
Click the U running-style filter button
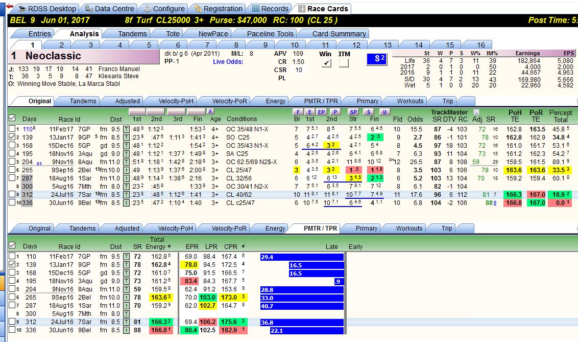[384, 112]
